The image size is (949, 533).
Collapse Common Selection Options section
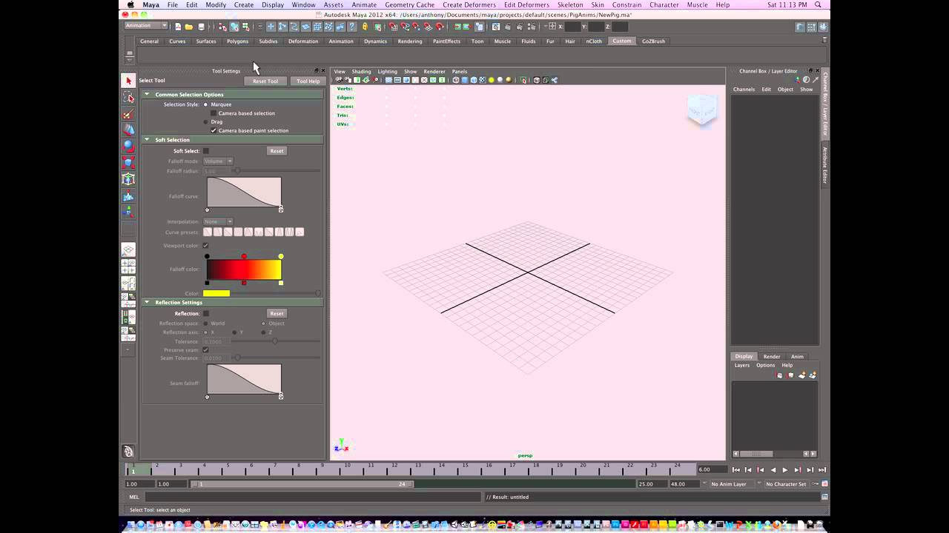click(147, 95)
